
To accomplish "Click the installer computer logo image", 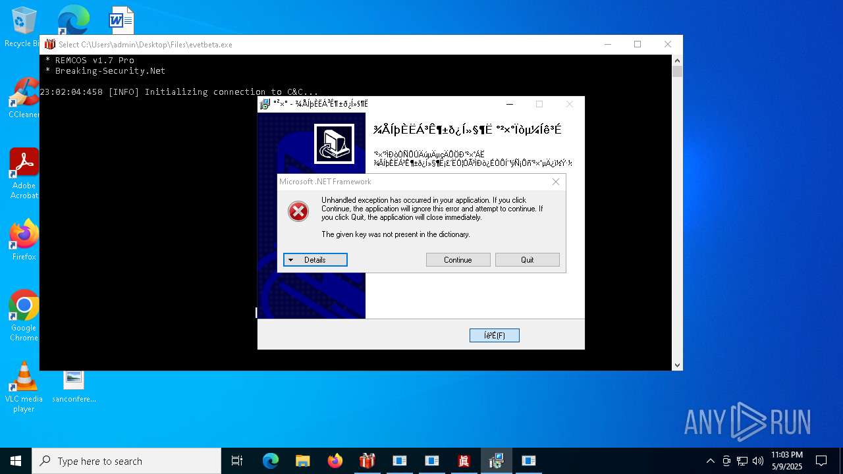I will 334,144.
